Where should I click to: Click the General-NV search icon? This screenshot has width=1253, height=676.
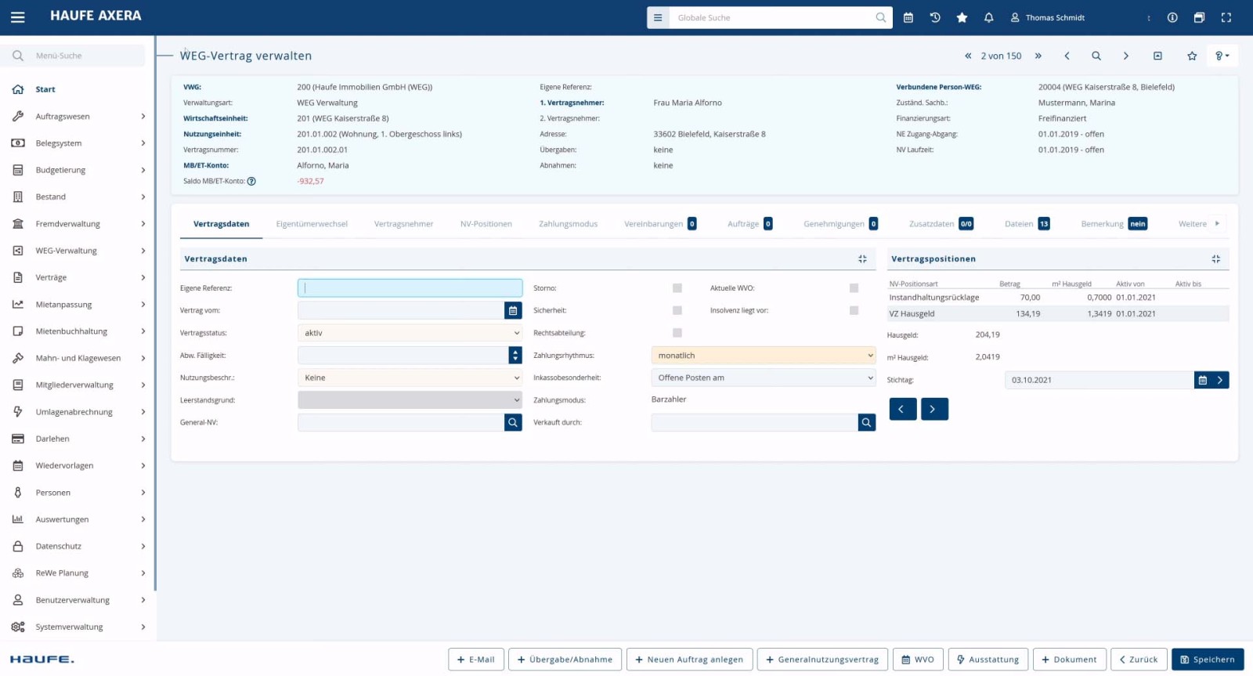pos(513,422)
